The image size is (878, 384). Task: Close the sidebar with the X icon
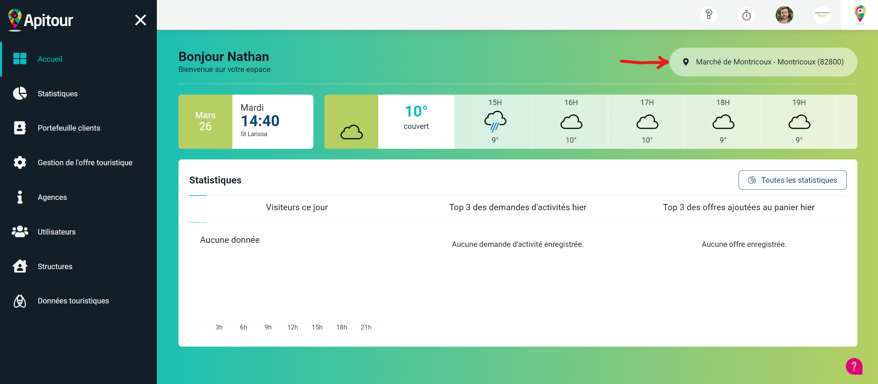[x=140, y=20]
